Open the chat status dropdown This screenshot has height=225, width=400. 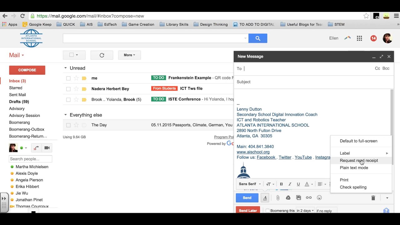tap(26, 148)
